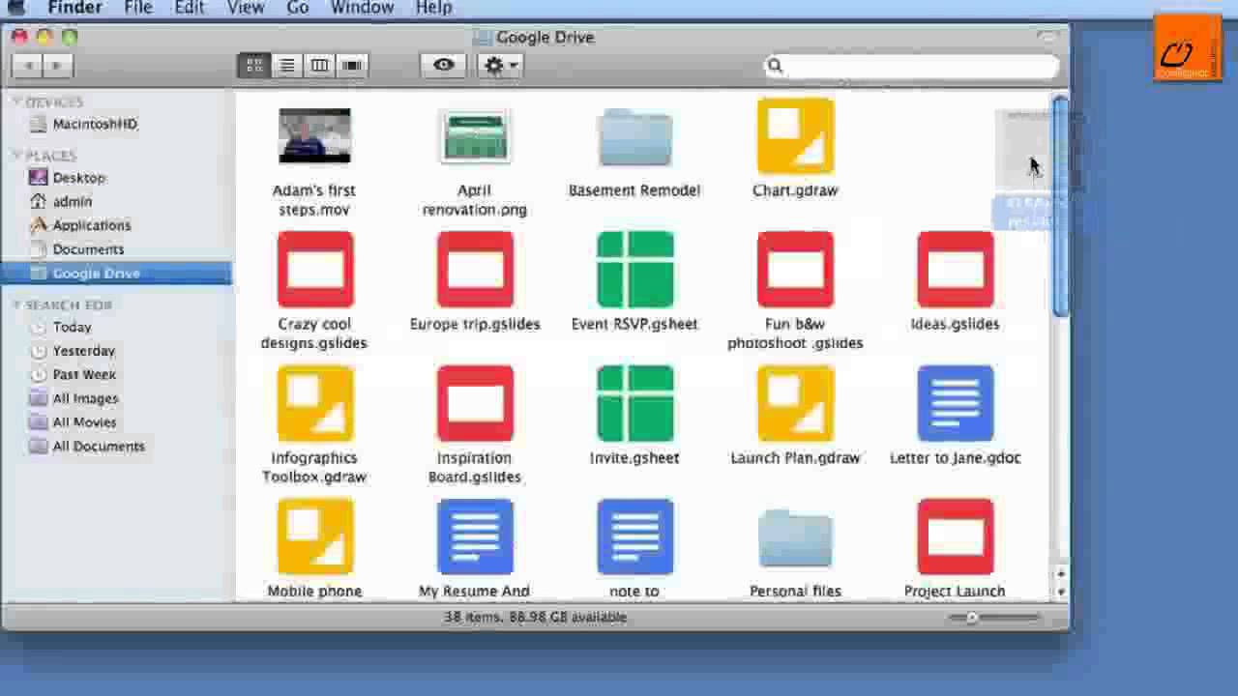Image resolution: width=1238 pixels, height=696 pixels.
Task: Select the note to document icon
Action: [x=634, y=536]
